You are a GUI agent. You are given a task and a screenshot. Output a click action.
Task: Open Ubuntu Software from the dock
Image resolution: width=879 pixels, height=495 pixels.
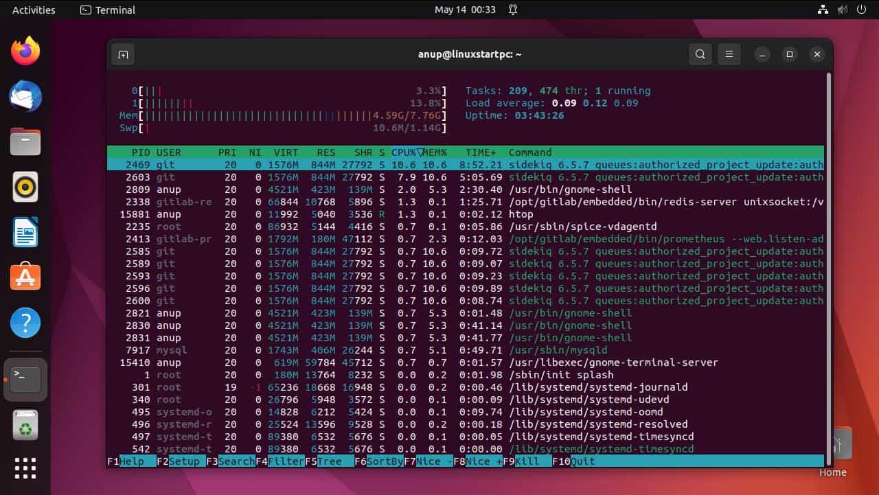pyautogui.click(x=25, y=277)
